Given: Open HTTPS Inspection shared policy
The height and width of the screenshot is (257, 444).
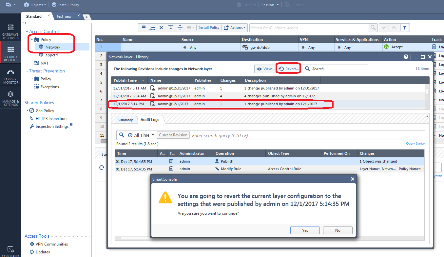Looking at the screenshot, I should point(51,119).
